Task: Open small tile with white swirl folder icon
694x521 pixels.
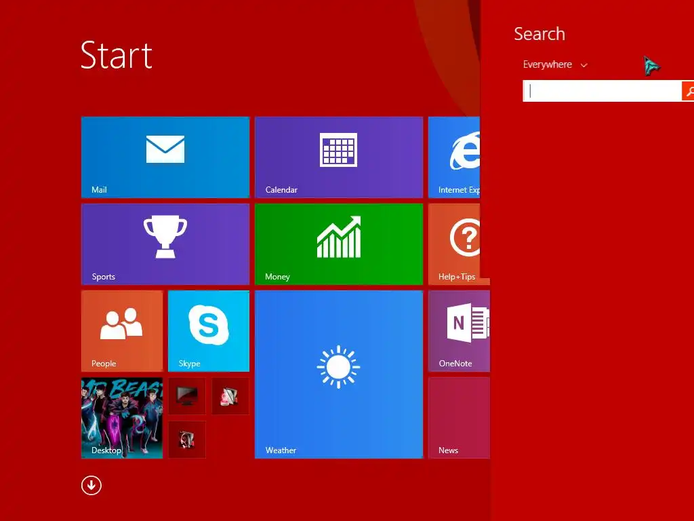Action: click(187, 440)
